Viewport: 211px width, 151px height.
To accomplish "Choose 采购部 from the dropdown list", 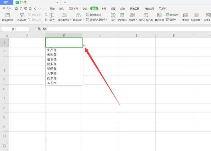I will pyautogui.click(x=64, y=55).
